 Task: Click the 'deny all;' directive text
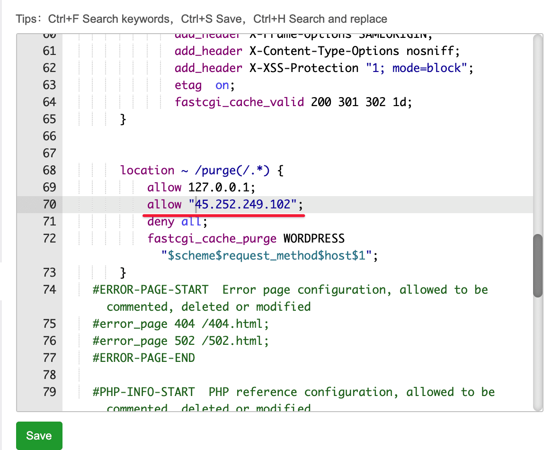(x=177, y=222)
